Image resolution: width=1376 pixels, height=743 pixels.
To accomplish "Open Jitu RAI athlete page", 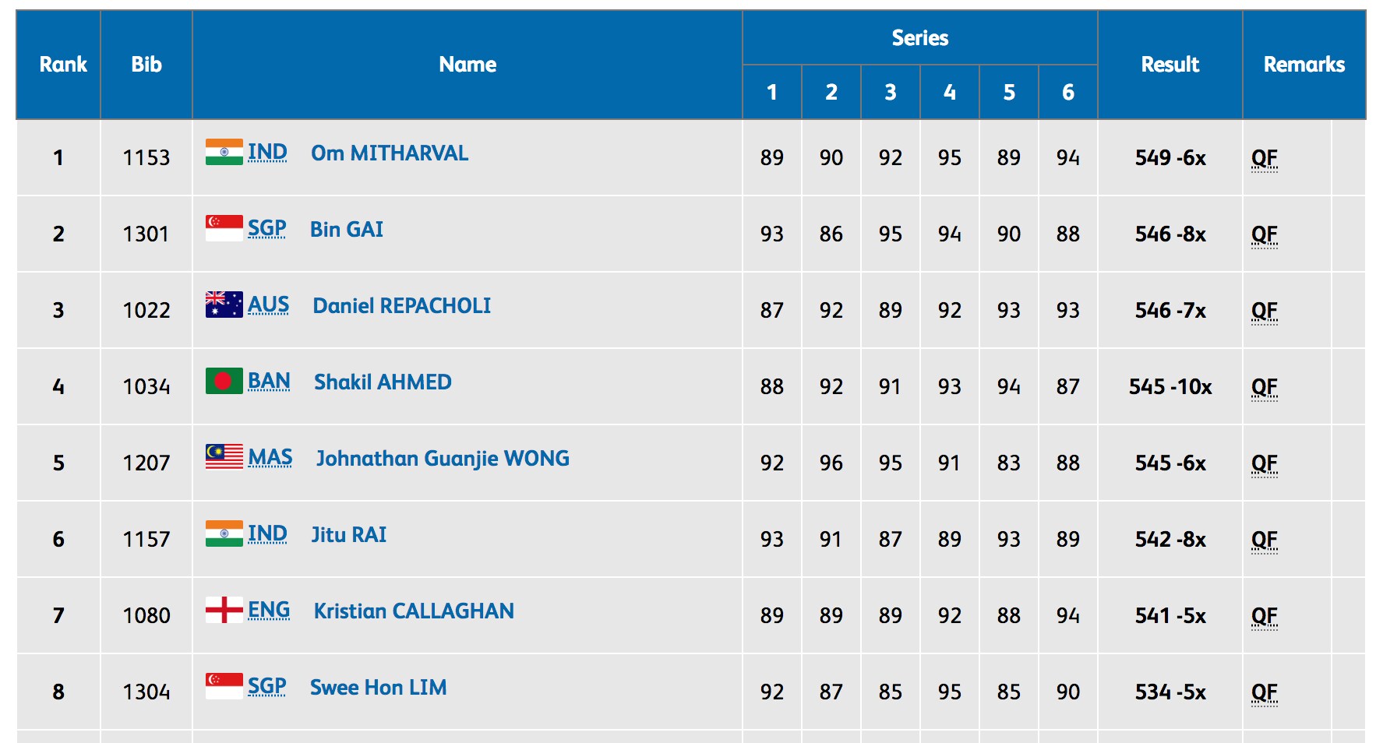I will (348, 535).
